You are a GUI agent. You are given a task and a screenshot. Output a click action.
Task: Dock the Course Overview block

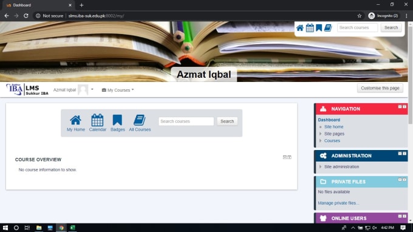tap(290, 157)
